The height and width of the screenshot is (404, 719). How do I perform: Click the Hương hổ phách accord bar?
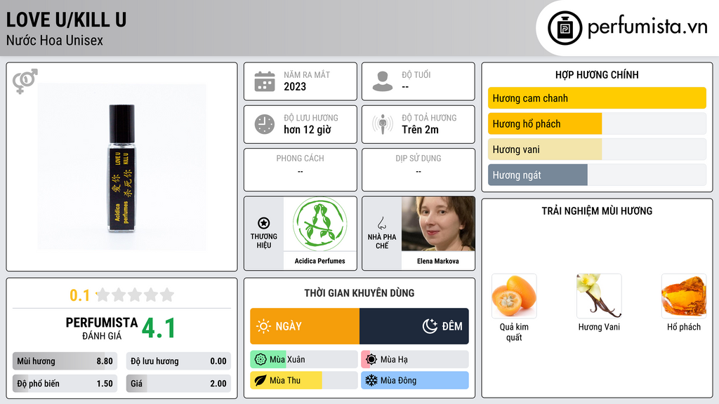(597, 123)
